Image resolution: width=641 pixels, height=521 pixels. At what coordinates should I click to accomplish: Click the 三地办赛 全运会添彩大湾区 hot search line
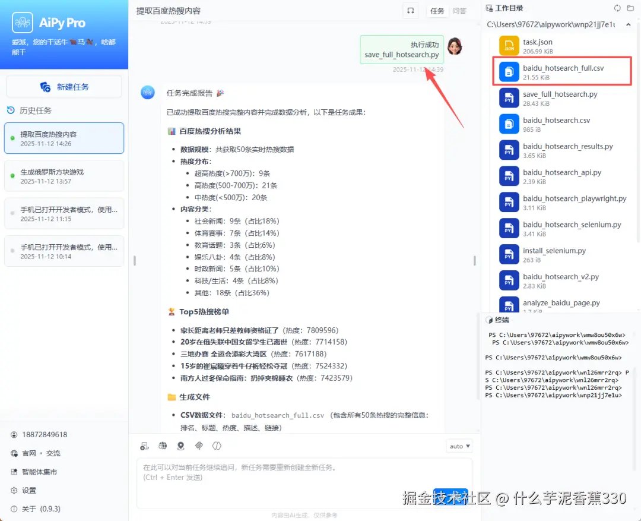253,354
